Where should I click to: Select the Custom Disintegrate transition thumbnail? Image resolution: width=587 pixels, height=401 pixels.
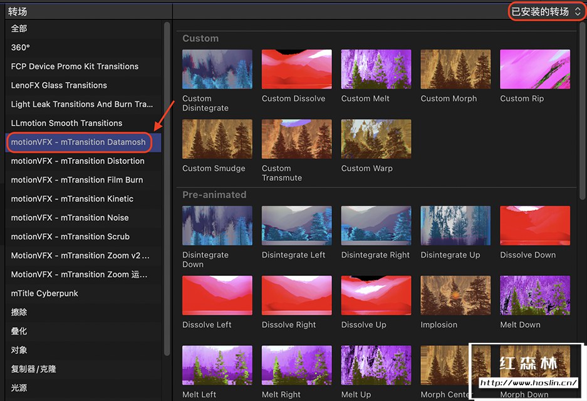tap(217, 69)
